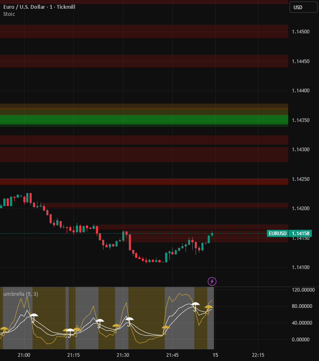Click the white umbrella marker just after 21:30
Image resolution: width=319 pixels, height=361 pixels.
pos(129,321)
